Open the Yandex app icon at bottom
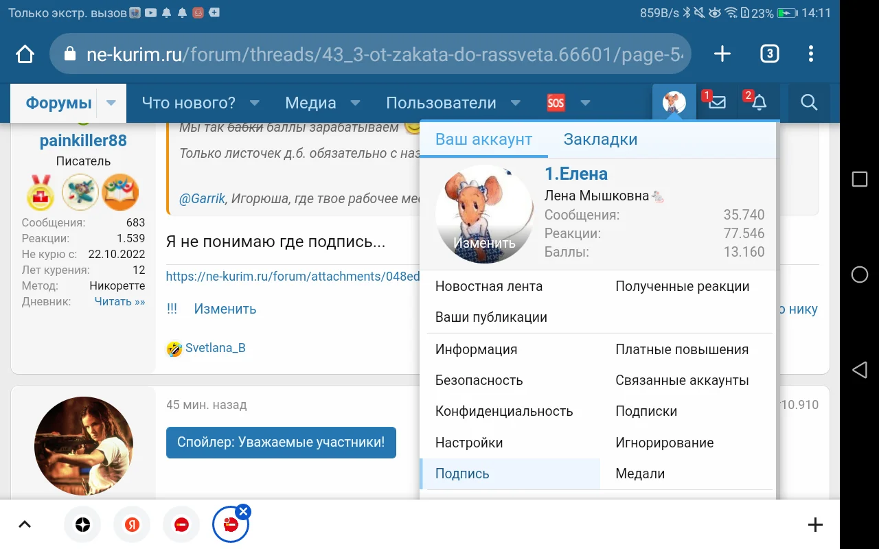 pyautogui.click(x=132, y=524)
